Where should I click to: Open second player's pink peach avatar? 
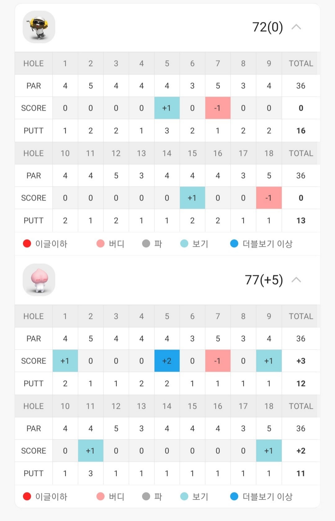point(39,280)
